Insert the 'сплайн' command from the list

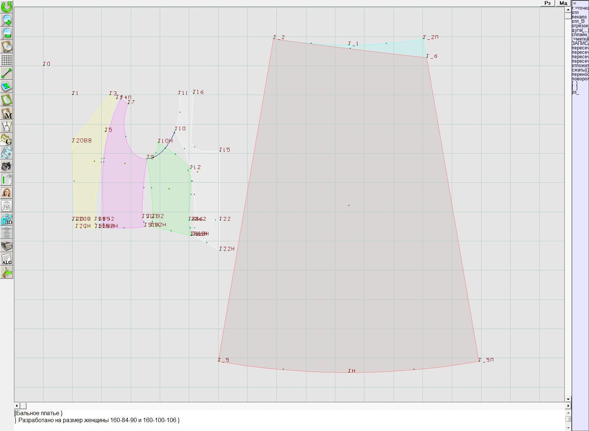tap(580, 35)
